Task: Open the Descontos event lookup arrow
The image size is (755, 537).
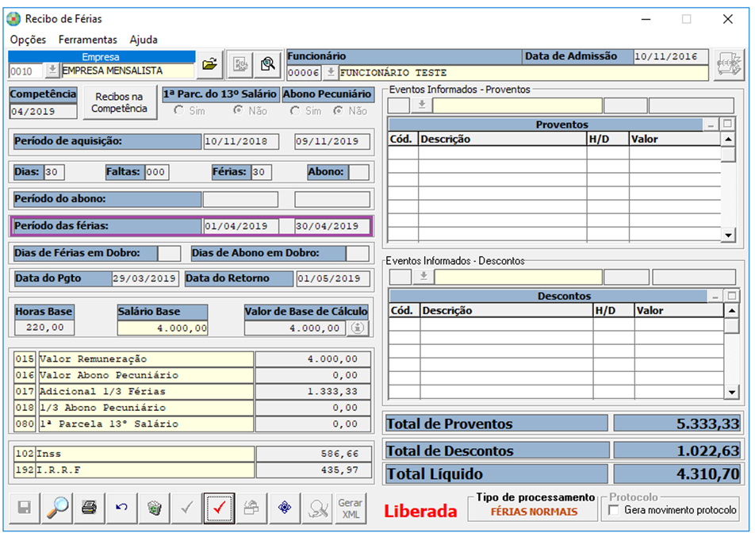Action: coord(423,277)
